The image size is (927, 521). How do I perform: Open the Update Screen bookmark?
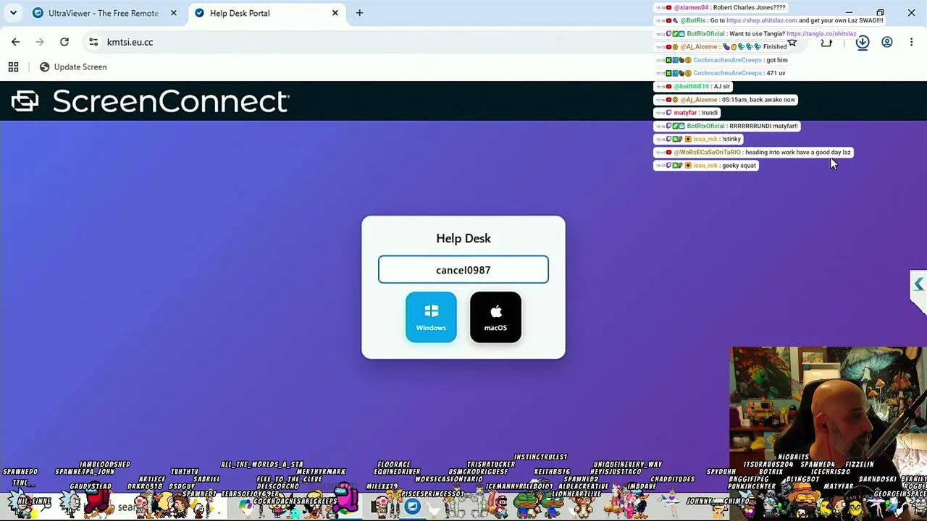tap(72, 67)
